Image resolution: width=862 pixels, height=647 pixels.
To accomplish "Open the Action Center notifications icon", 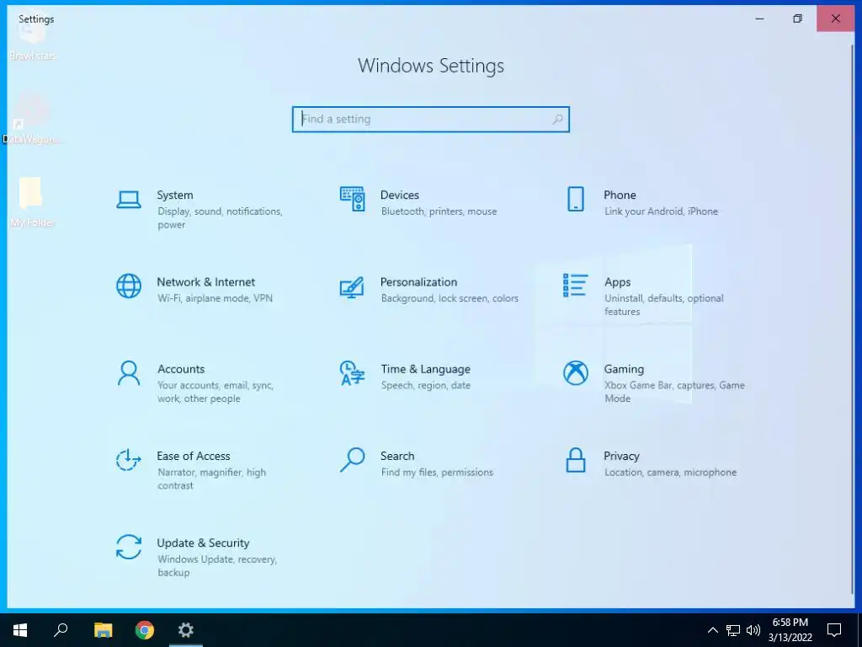I will tap(834, 630).
